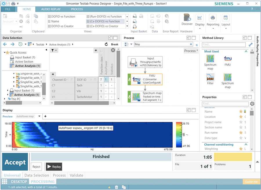This screenshot has width=261, height=190.
Task: Toggle favorite star for Project name
Action: point(241,122)
